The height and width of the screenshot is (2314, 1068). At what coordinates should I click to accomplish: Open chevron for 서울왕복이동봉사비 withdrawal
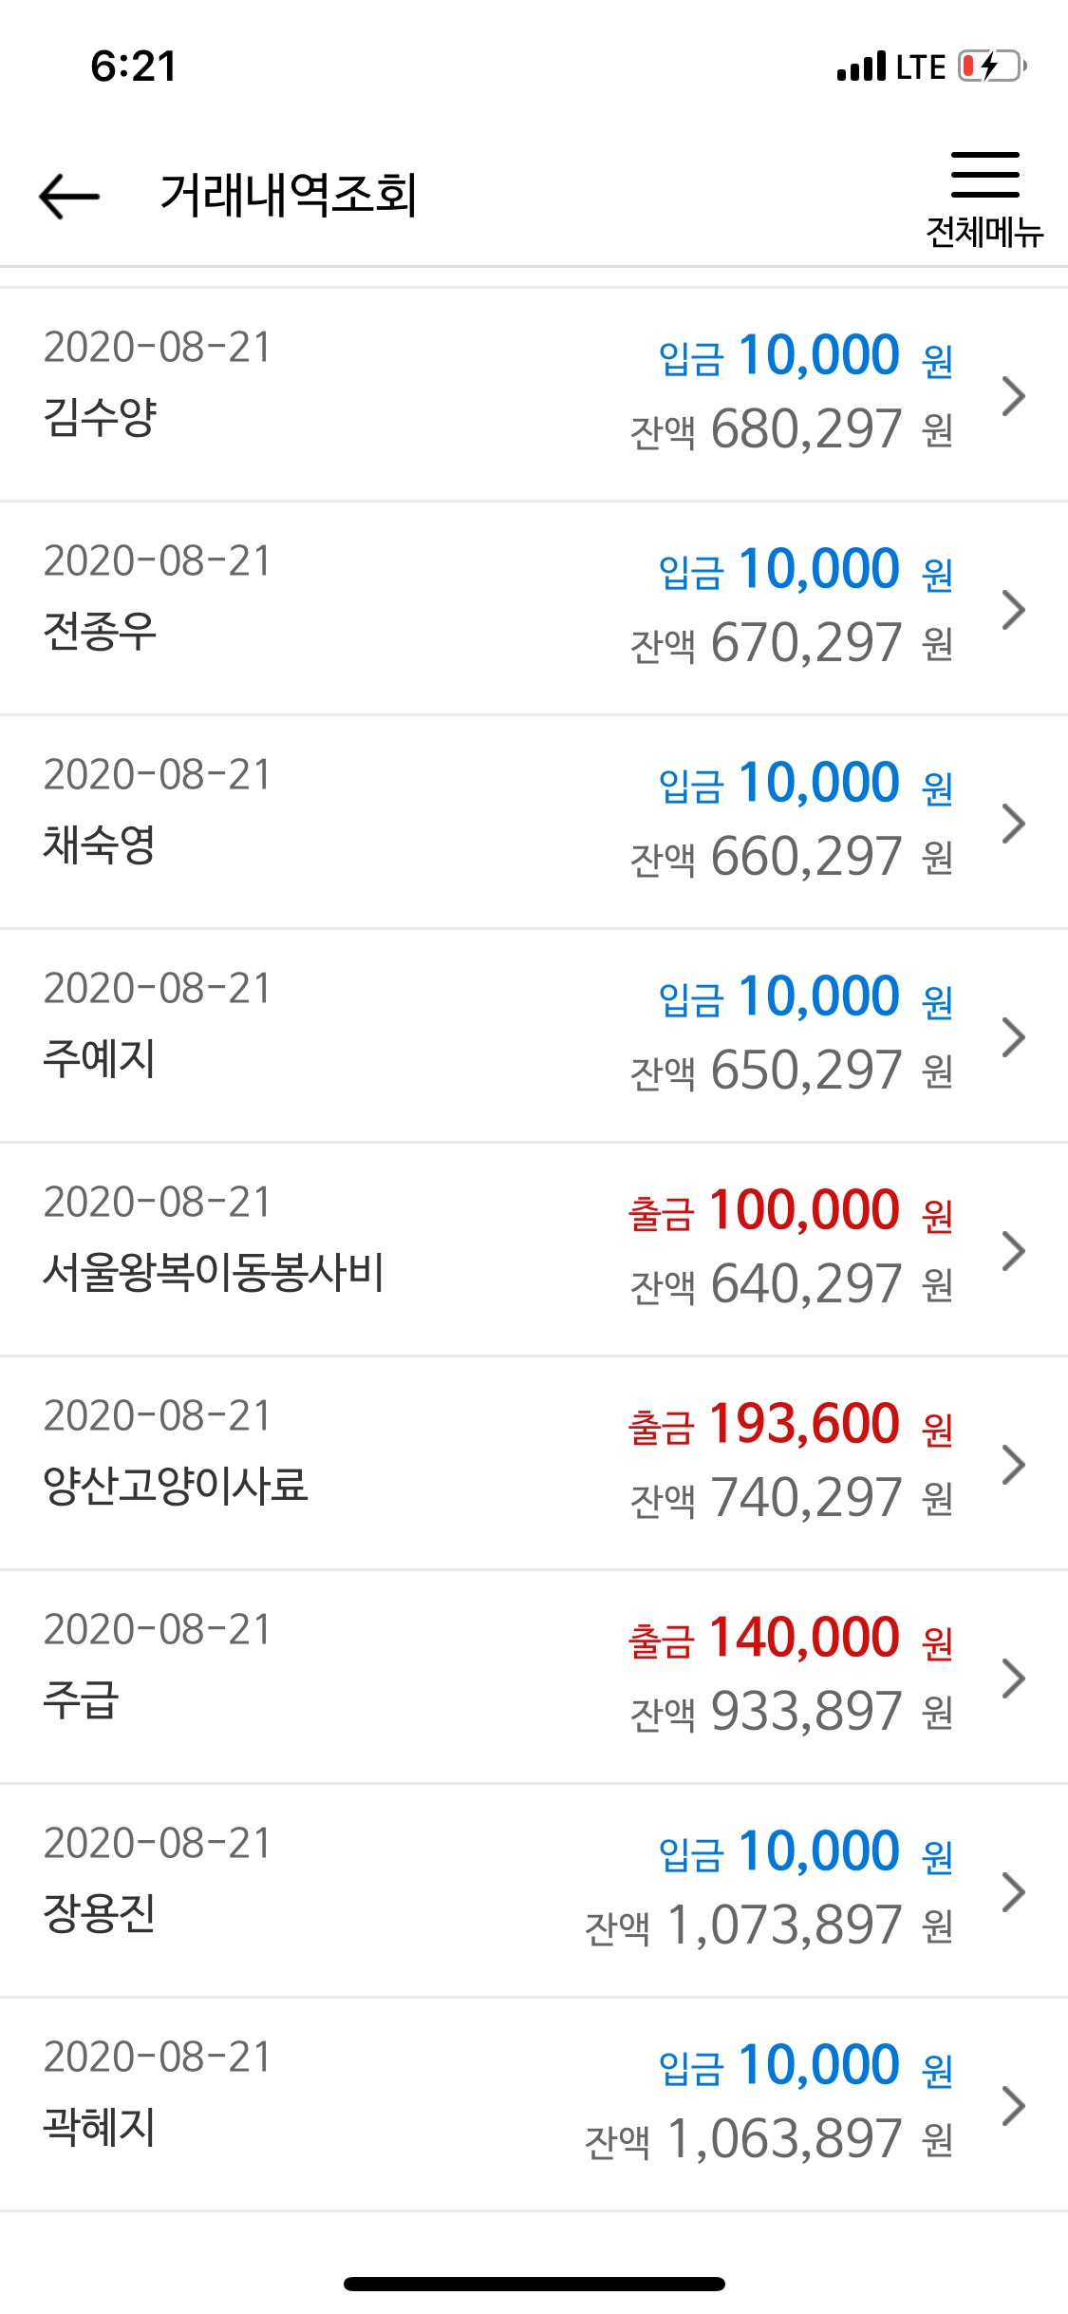point(1014,1250)
